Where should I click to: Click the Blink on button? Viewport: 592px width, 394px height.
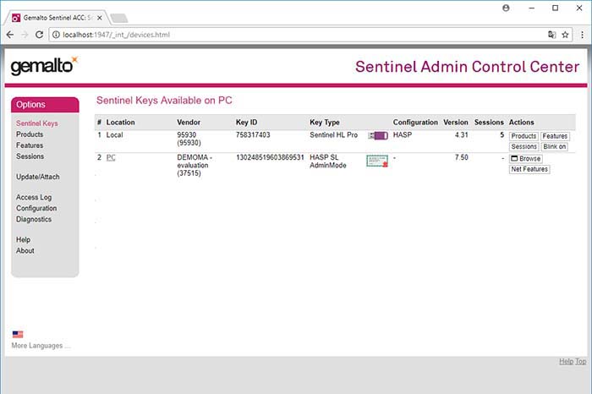555,146
